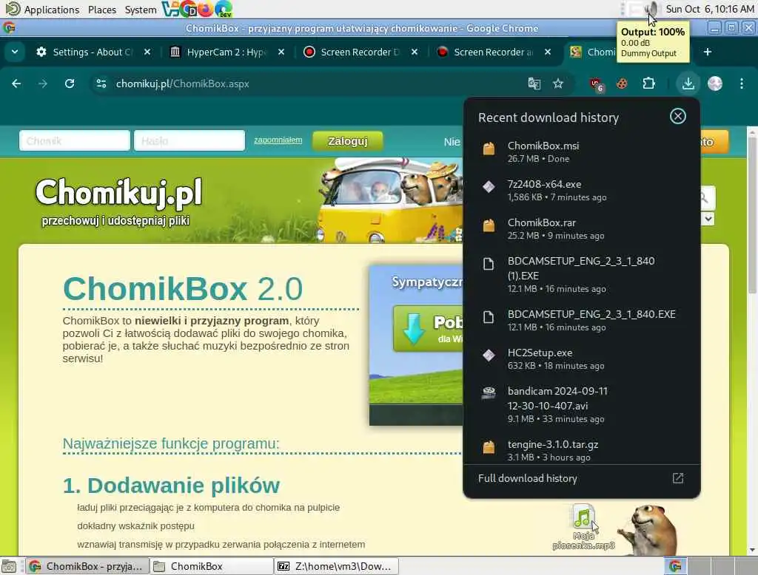
Task: Open the uBlock Origin extension icon
Action: [x=597, y=84]
